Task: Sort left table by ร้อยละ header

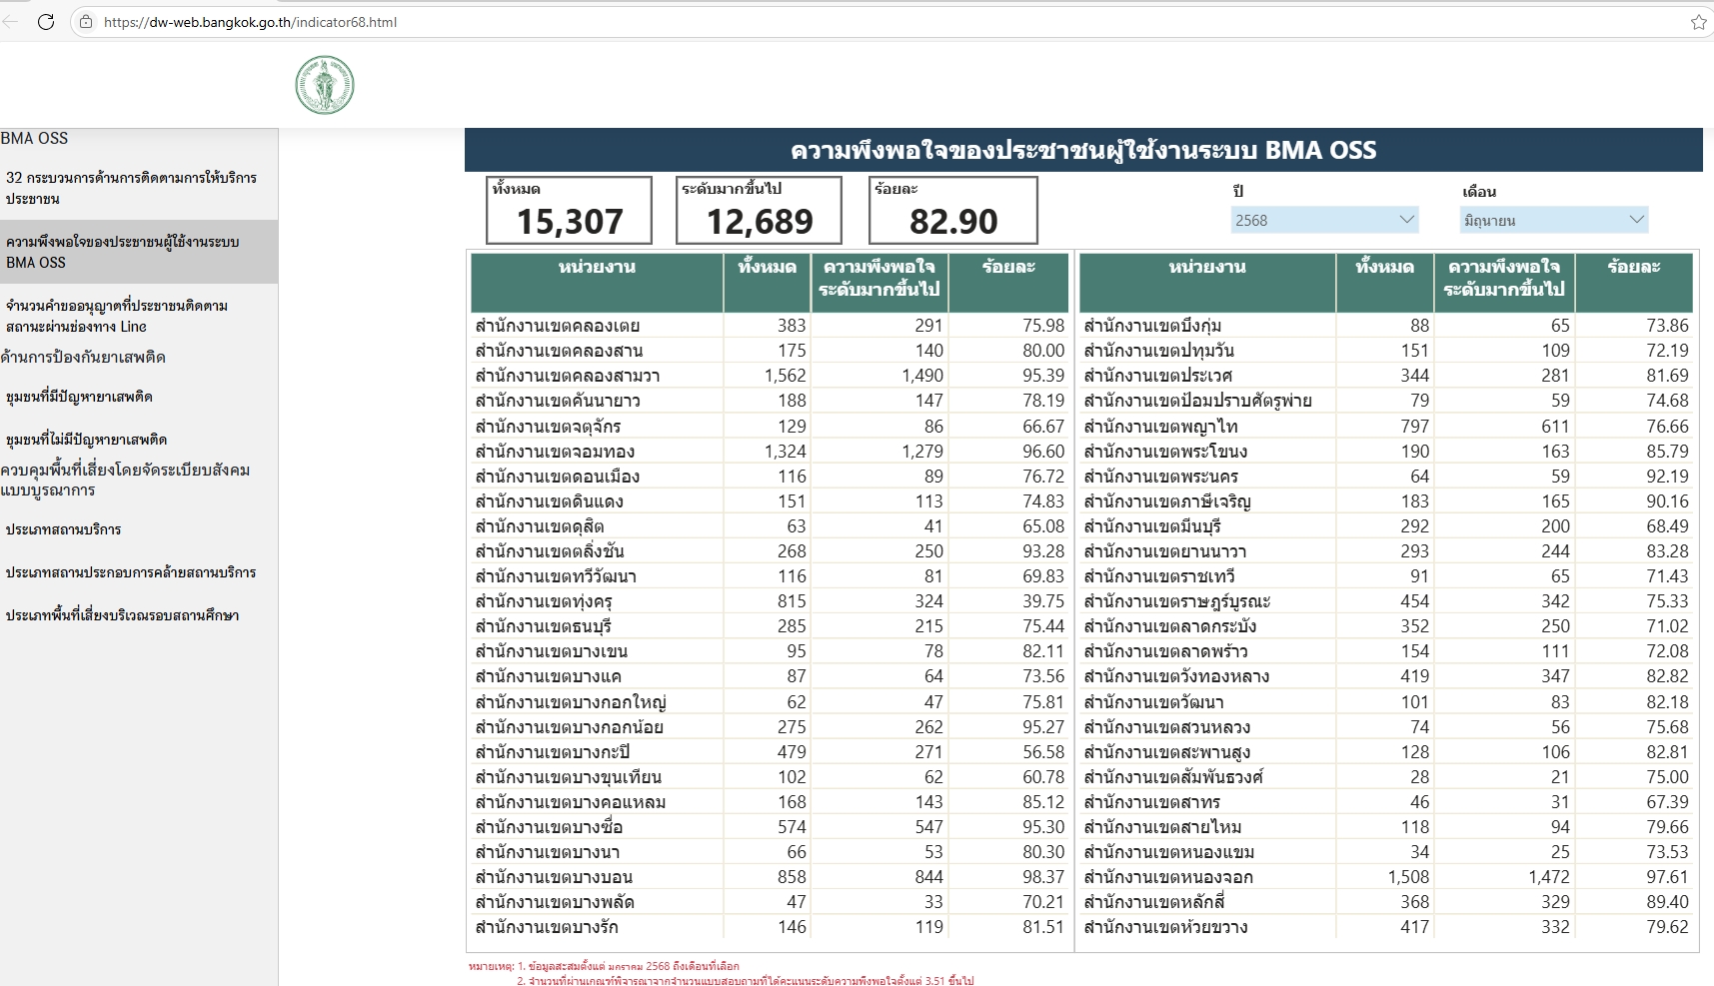Action: pos(1008,282)
